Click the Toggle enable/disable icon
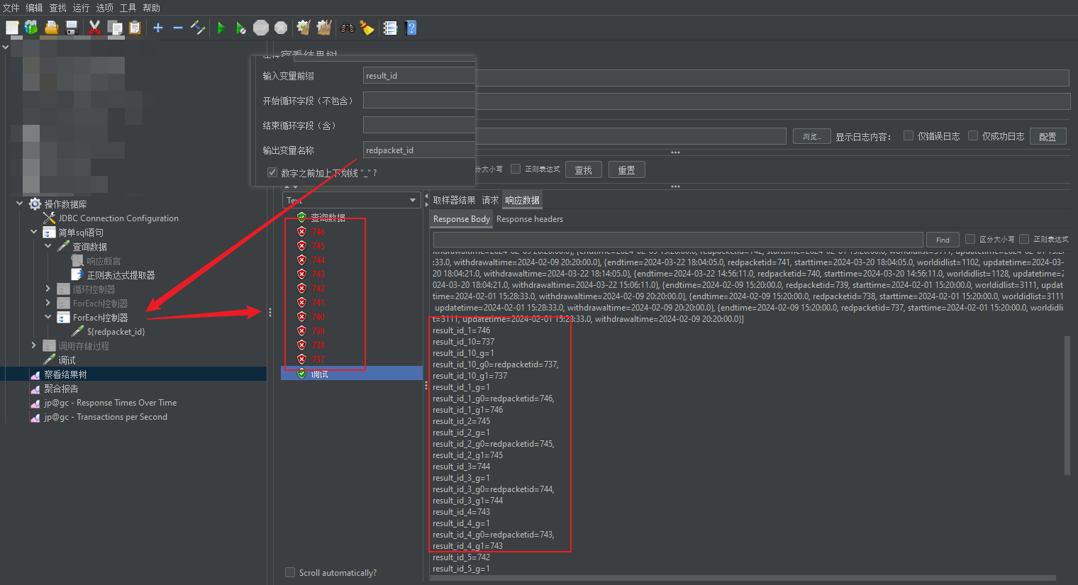The width and height of the screenshot is (1078, 585). click(198, 28)
